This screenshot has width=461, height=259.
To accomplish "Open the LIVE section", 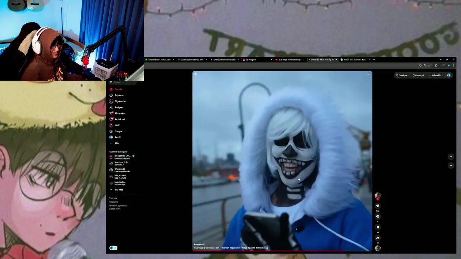I will pyautogui.click(x=115, y=125).
